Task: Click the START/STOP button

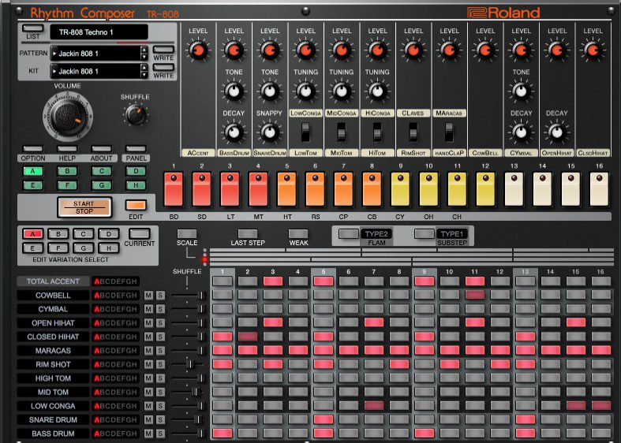Action: (84, 207)
